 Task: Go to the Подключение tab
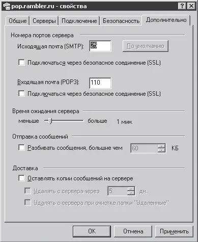click(x=79, y=21)
